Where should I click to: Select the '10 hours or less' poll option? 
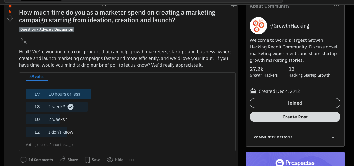pos(58,94)
